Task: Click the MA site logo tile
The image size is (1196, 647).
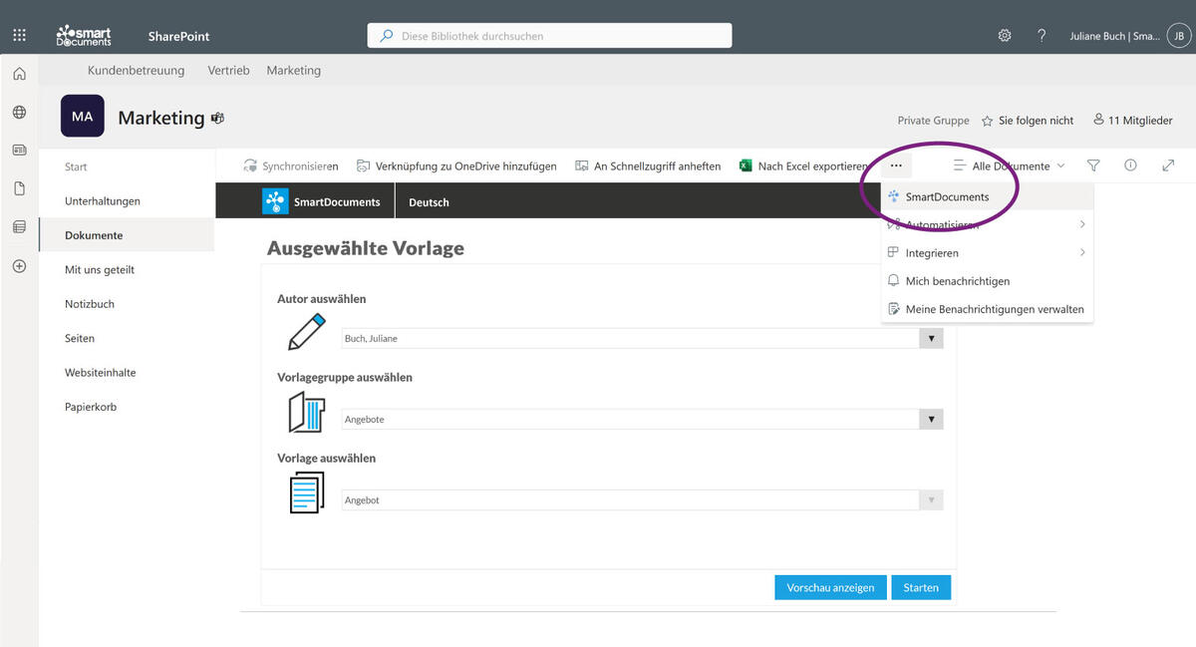Action: [83, 116]
